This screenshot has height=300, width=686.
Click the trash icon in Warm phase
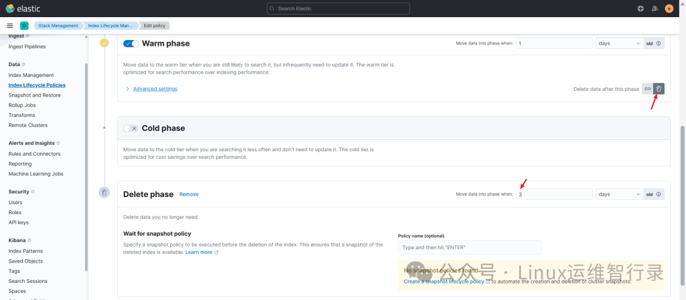[x=659, y=89]
